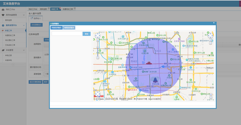This screenshot has height=125, width=241.
Task: Open 未接来电 in the sidebar tree
Action: (x=8, y=60)
